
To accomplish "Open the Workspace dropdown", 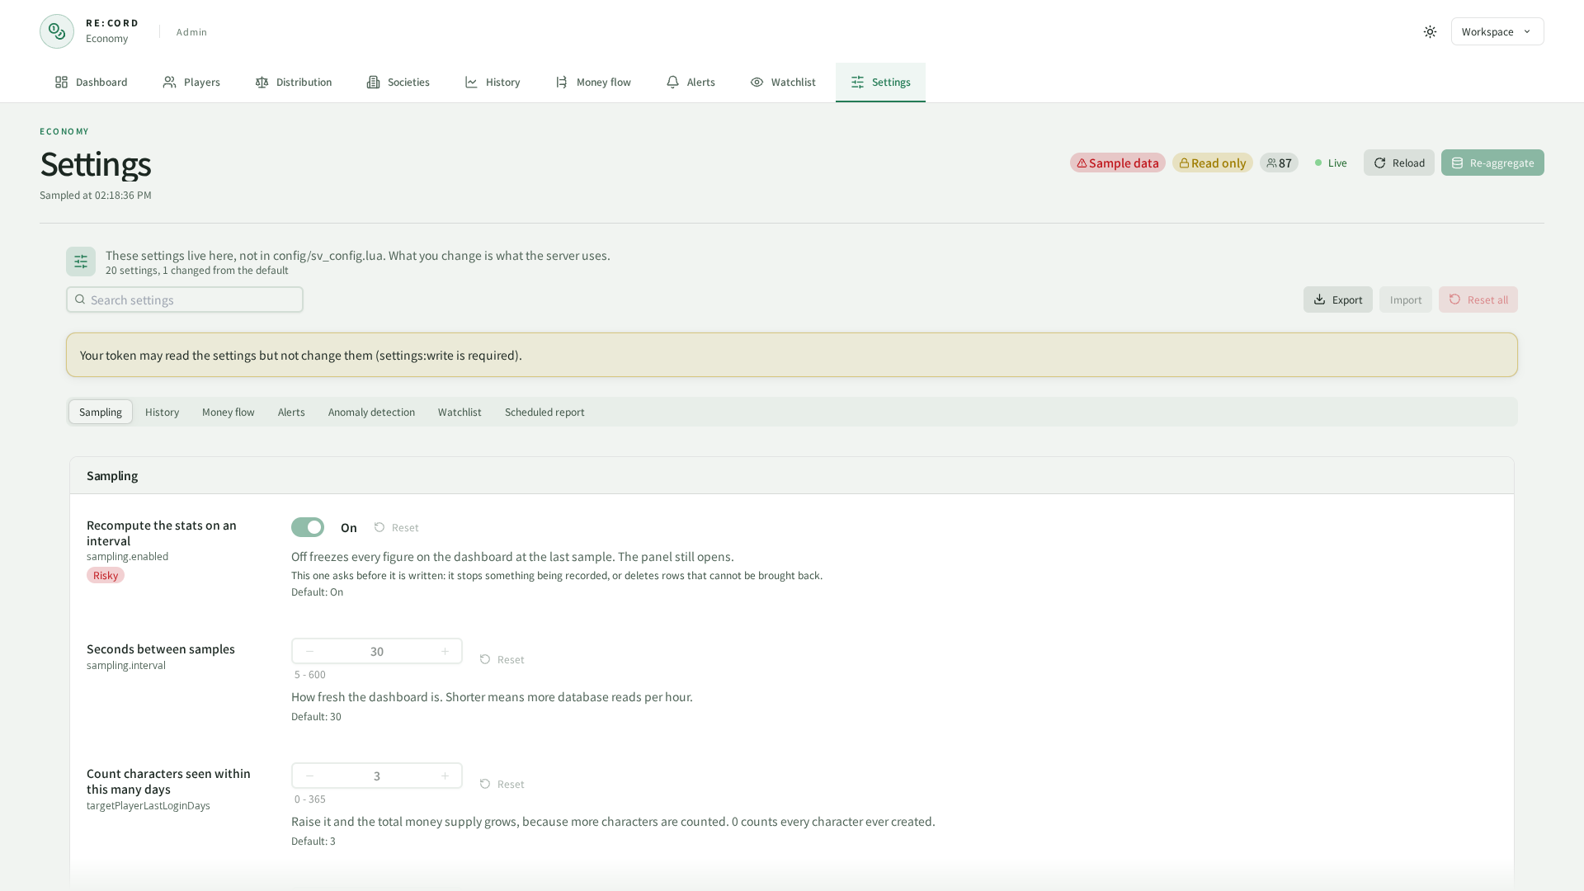I will coord(1497,31).
